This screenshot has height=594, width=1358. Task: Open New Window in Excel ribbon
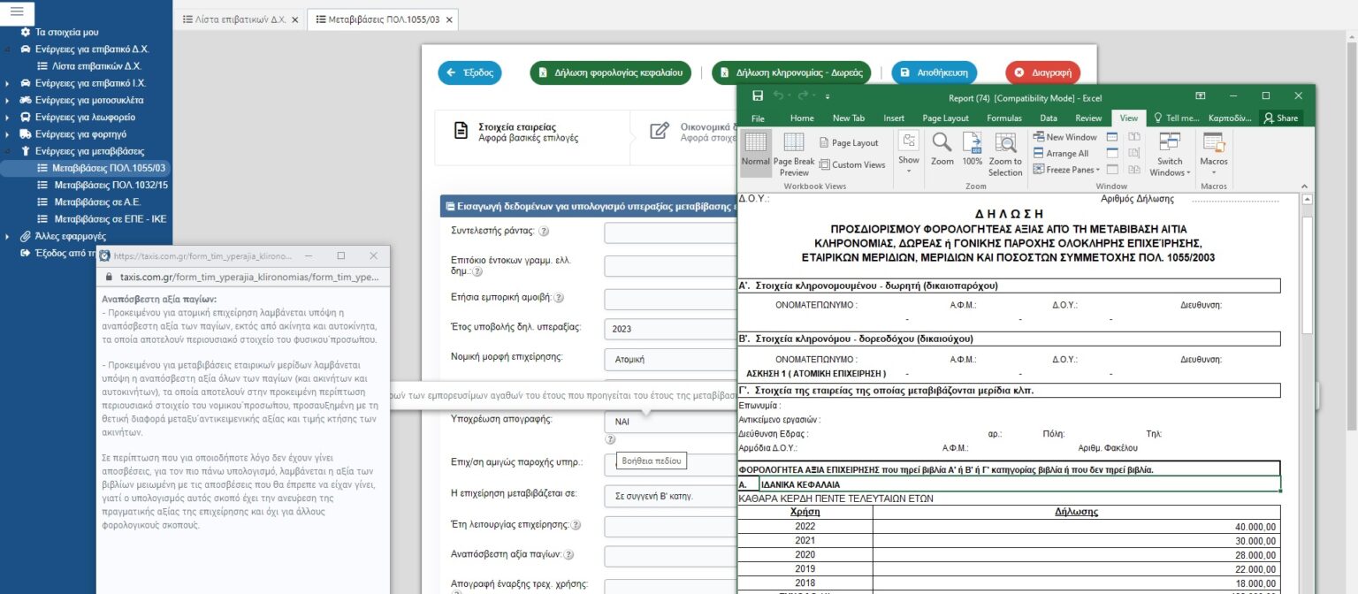[x=1064, y=137]
